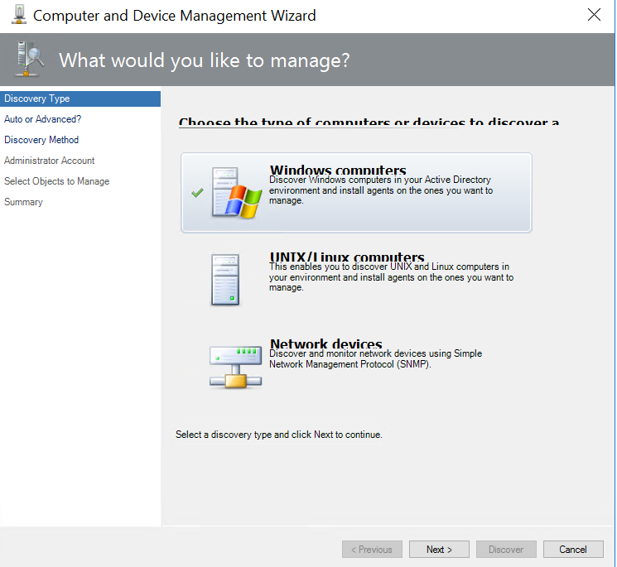Go to the Discovery Method step
This screenshot has width=617, height=567.
[41, 140]
